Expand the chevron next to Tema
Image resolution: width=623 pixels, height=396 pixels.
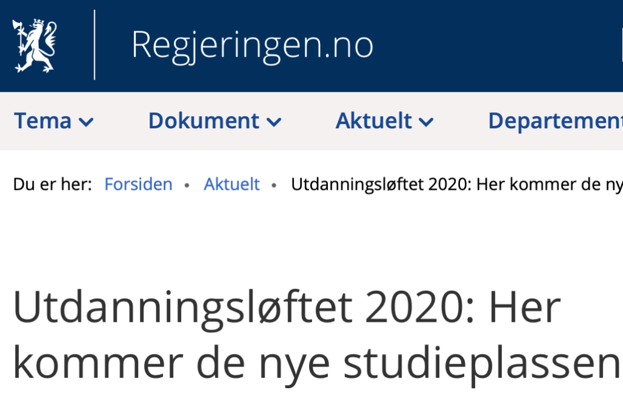point(86,122)
